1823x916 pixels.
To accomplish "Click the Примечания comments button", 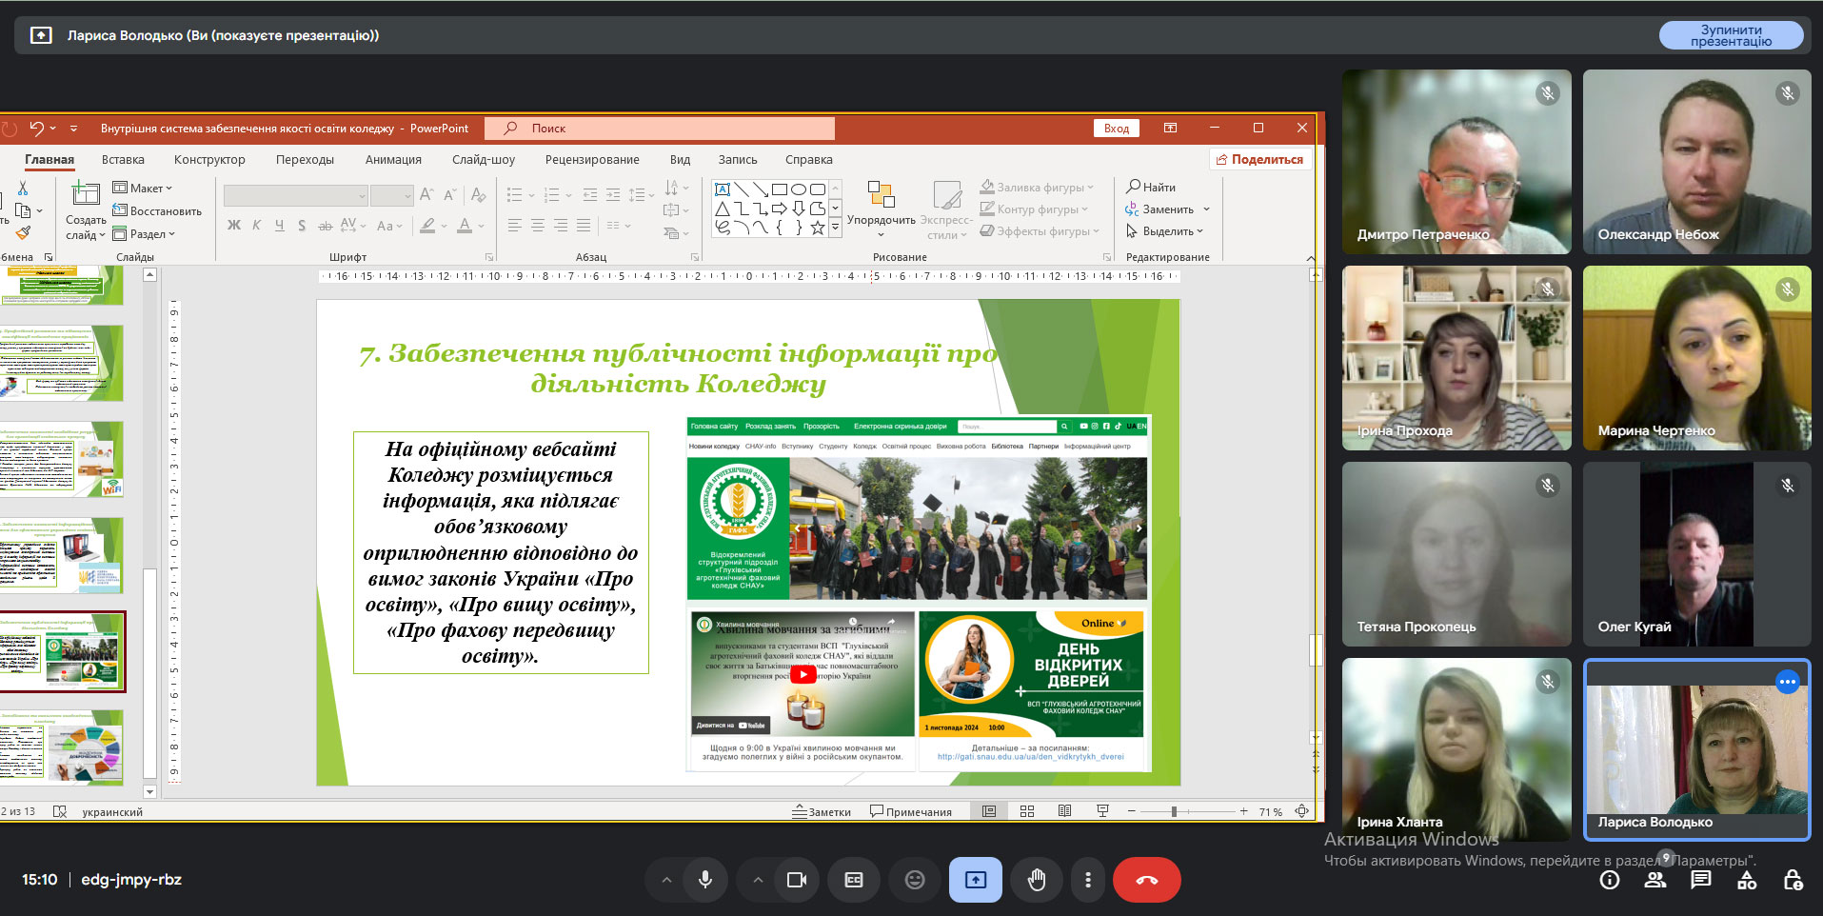I will point(911,812).
